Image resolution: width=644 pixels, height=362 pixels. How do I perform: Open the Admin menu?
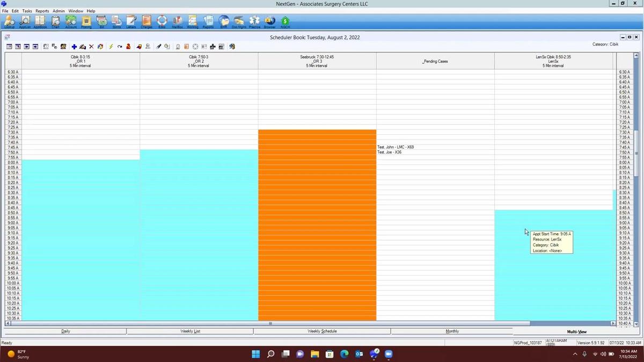[58, 11]
